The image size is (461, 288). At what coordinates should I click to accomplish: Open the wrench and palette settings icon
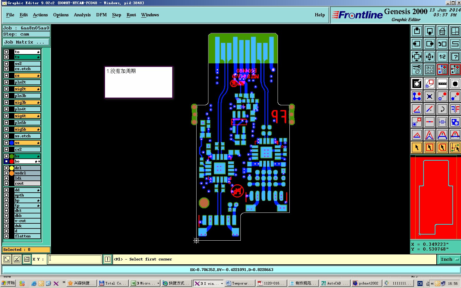point(417,69)
